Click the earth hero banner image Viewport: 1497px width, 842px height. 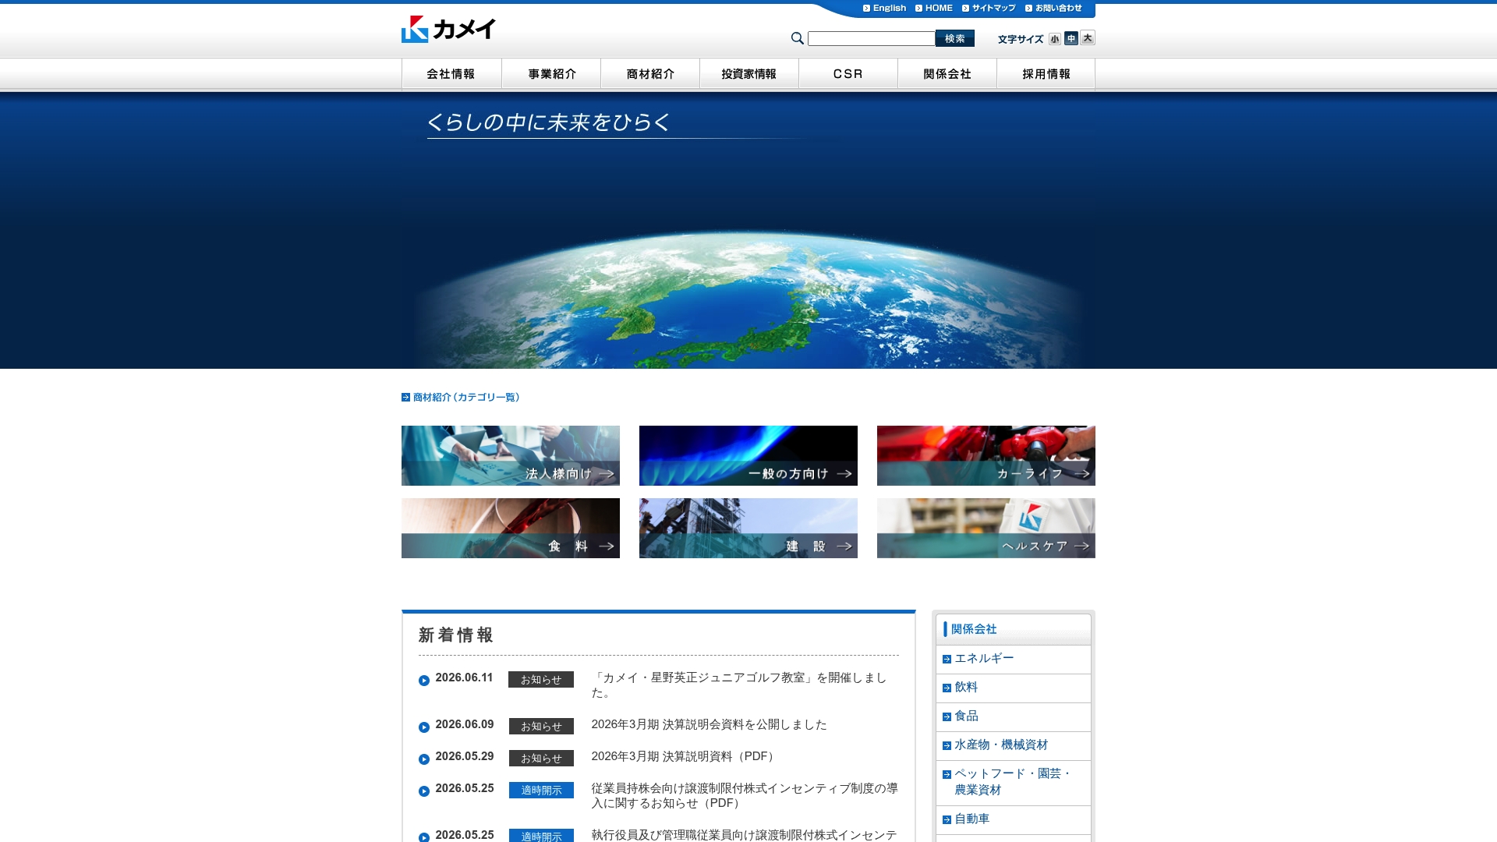(748, 231)
